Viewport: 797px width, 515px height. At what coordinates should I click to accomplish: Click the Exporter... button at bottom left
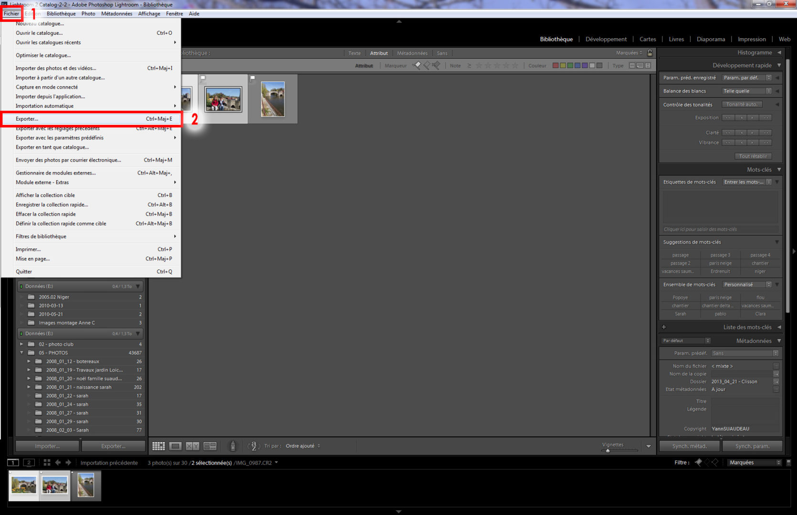114,446
